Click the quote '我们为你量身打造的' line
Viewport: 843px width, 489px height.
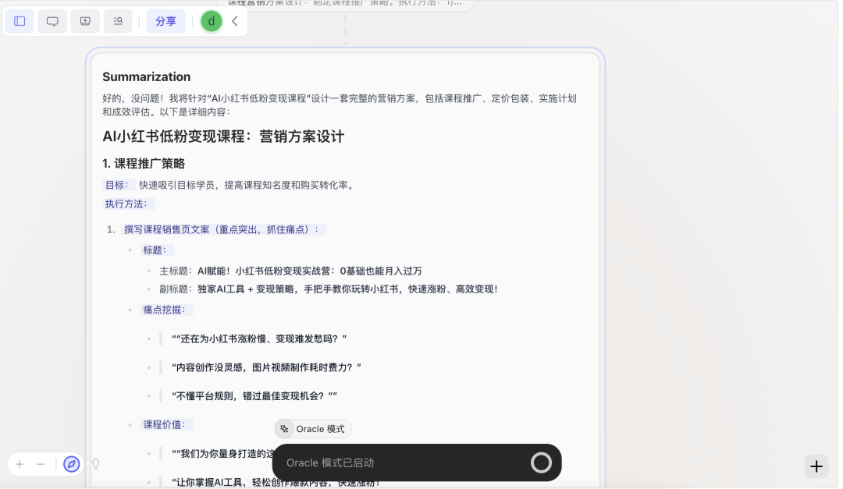pyautogui.click(x=223, y=454)
